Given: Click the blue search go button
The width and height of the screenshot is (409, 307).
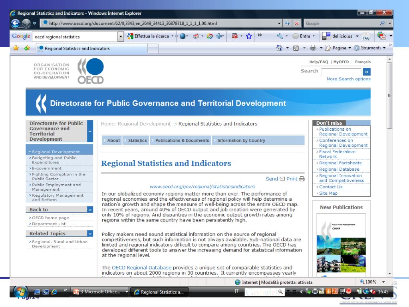Looking at the screenshot, I should click(x=367, y=72).
